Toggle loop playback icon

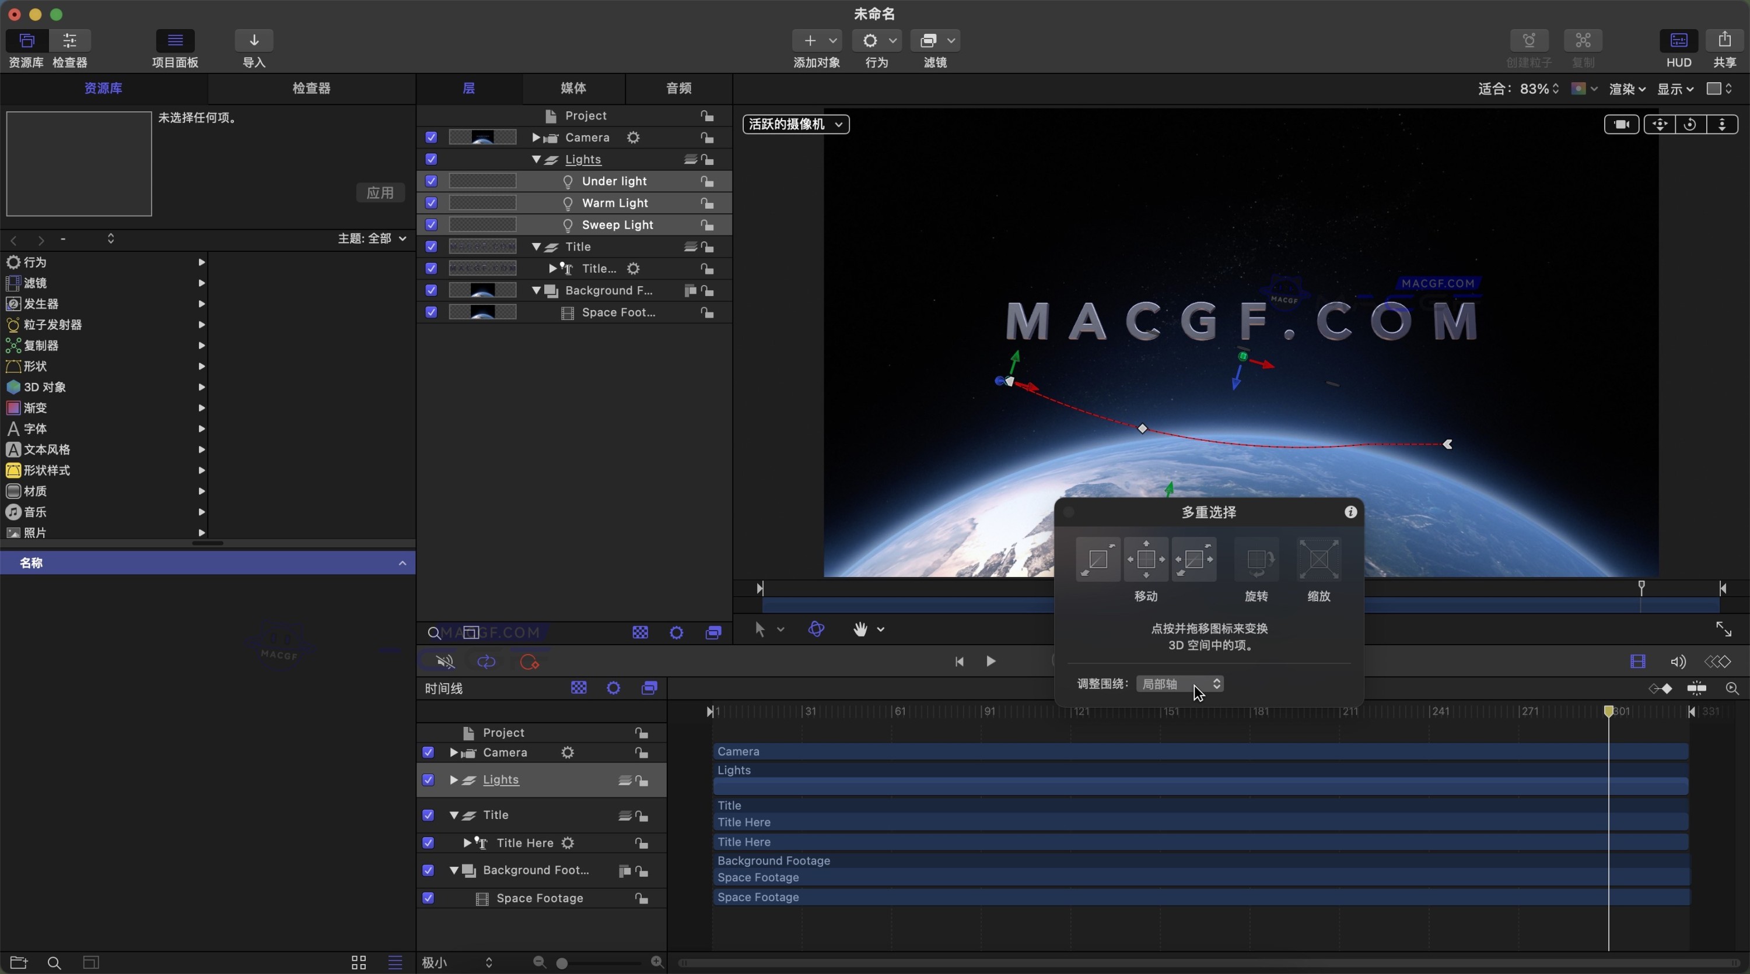[487, 662]
